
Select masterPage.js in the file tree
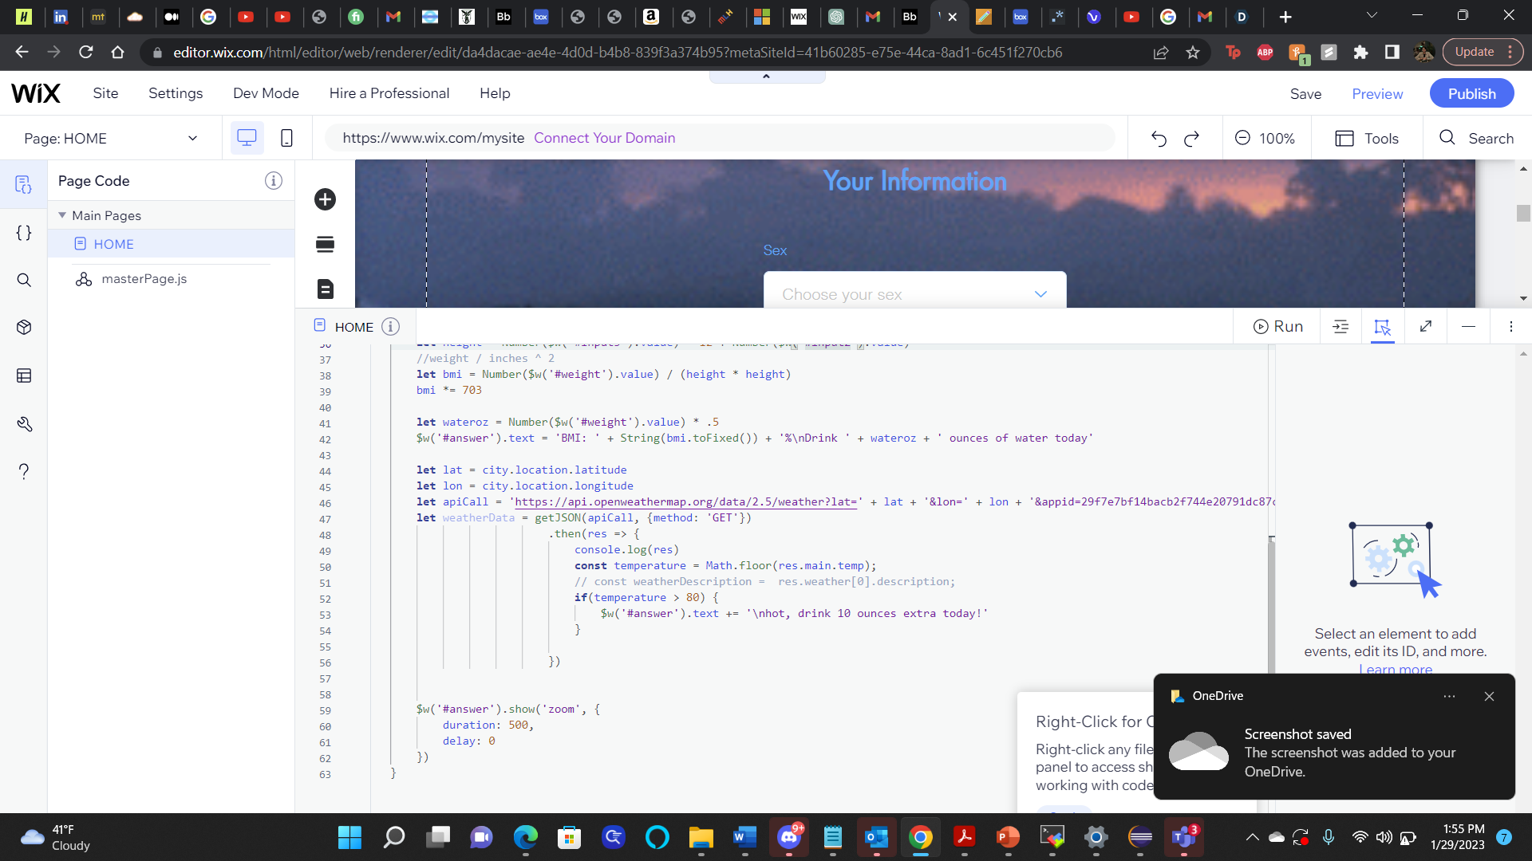click(144, 279)
